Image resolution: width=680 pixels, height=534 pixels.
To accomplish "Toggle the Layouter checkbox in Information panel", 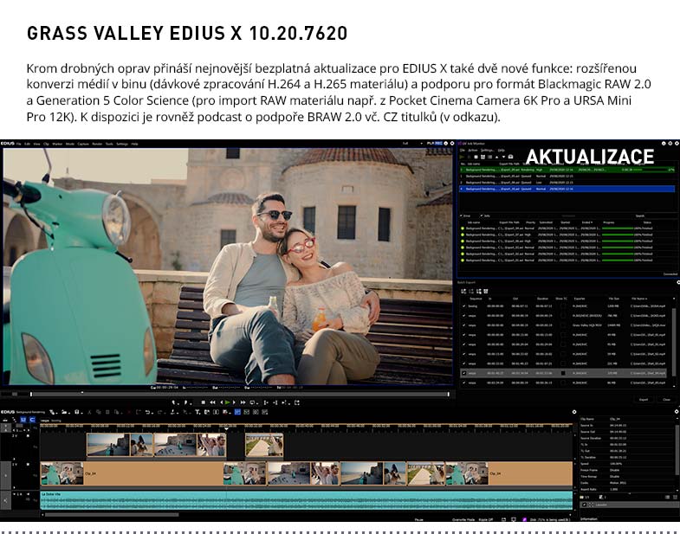I will [584, 505].
